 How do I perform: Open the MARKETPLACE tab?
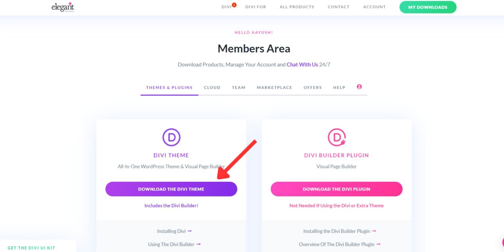click(x=274, y=87)
